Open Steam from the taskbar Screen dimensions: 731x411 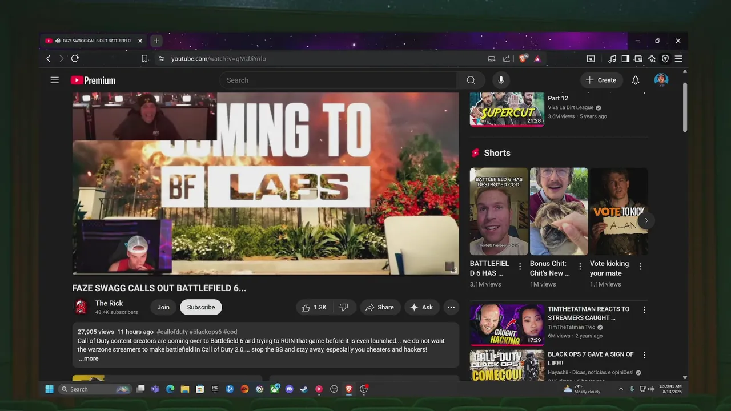pos(304,389)
